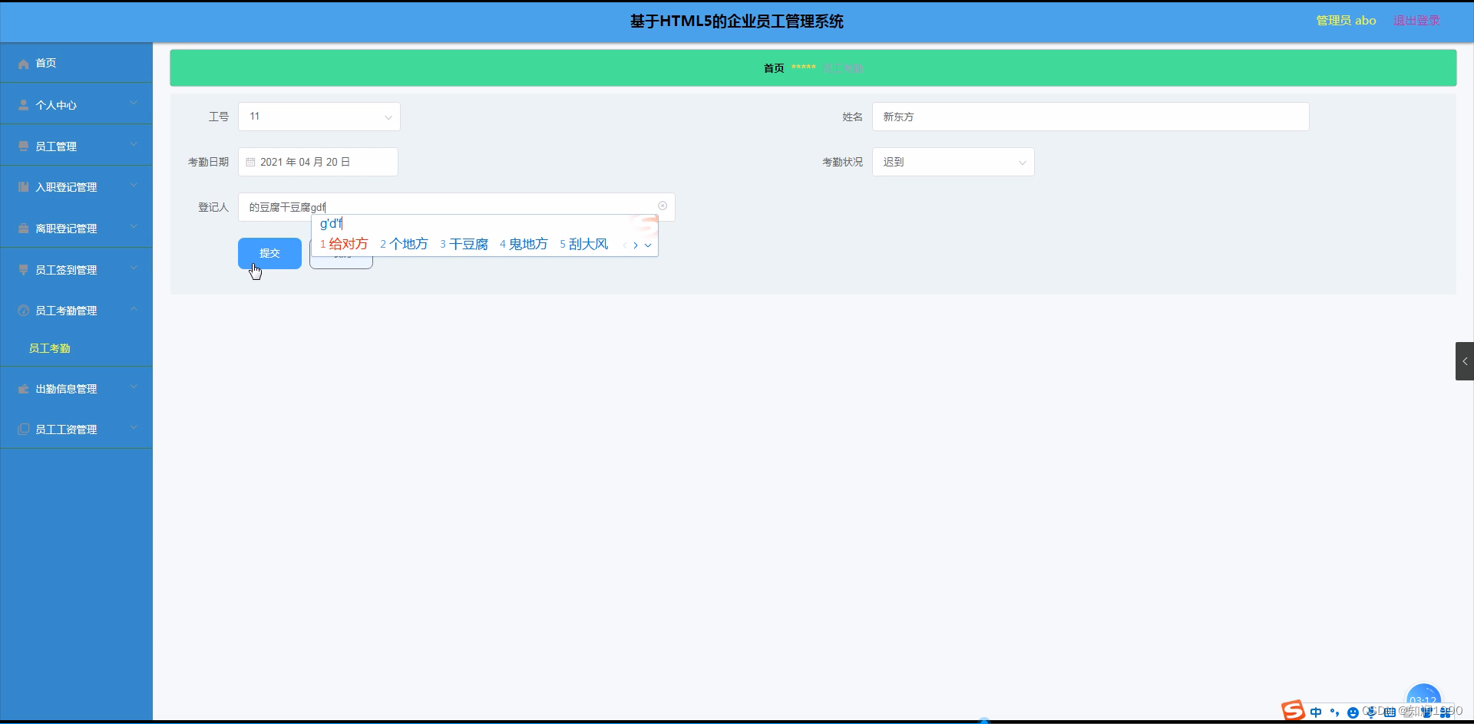Click the 员工考勤管理 clock icon
Image resolution: width=1474 pixels, height=724 pixels.
pos(23,310)
